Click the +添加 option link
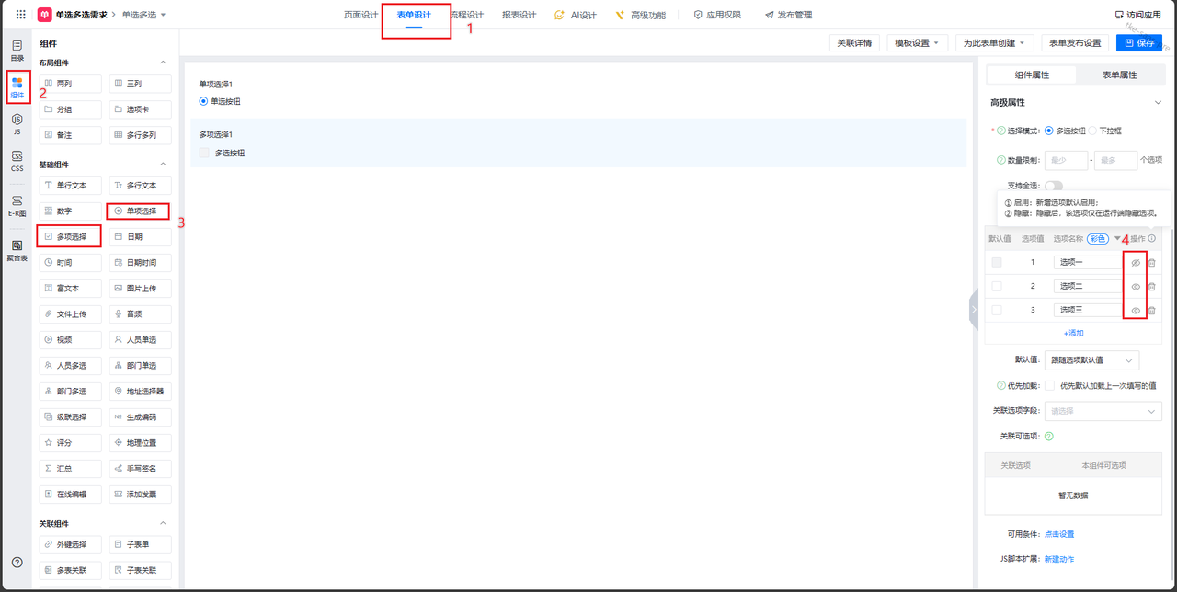This screenshot has width=1177, height=592. pos(1073,333)
